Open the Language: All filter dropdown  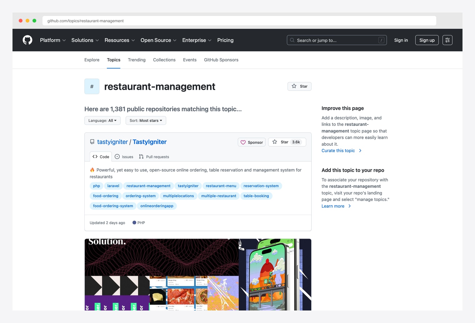pos(102,120)
